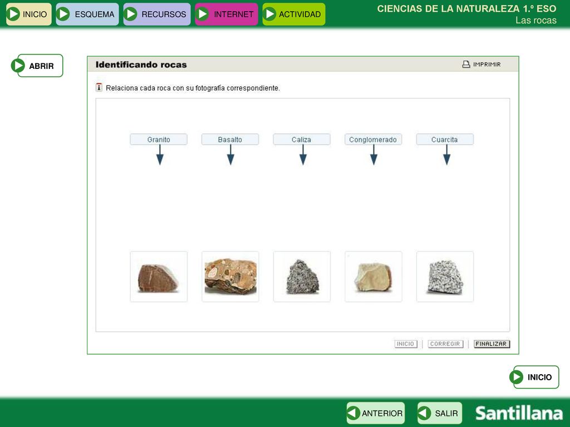
Task: Click the arrow under Basalto
Action: [230, 155]
